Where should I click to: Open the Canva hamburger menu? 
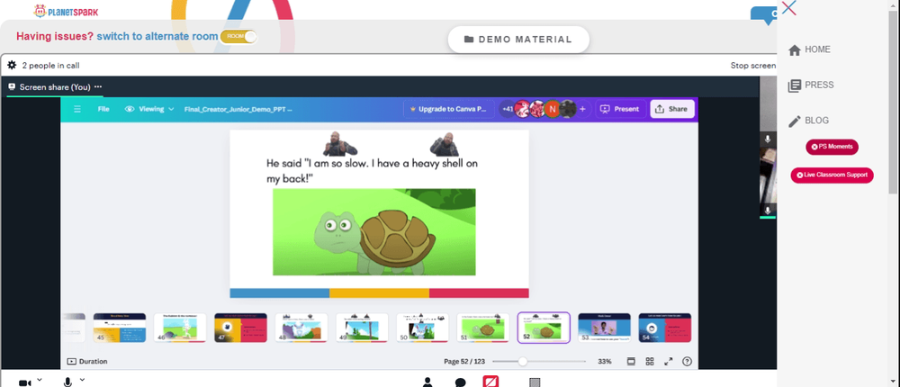[x=77, y=109]
